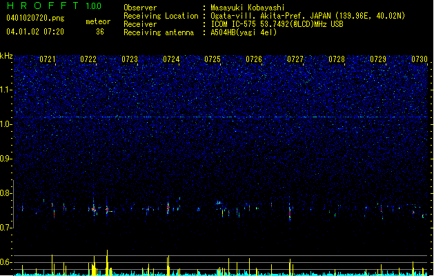Click the 0725 time marker
This screenshot has width=434, height=276.
click(x=213, y=59)
